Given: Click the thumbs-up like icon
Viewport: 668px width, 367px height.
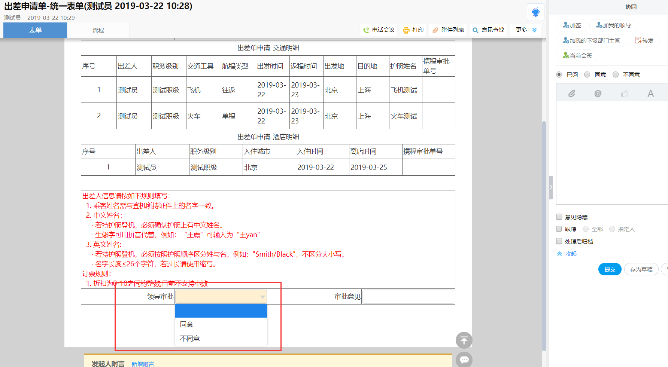Looking at the screenshot, I should pyautogui.click(x=624, y=94).
